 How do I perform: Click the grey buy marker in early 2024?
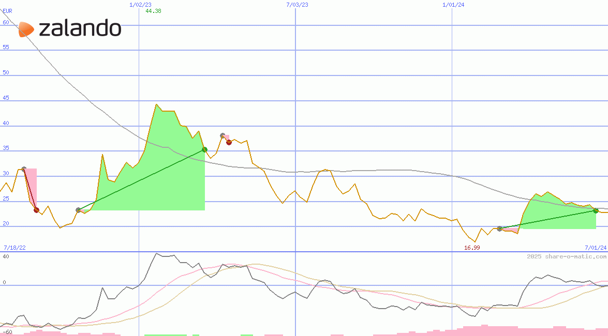pyautogui.click(x=500, y=228)
